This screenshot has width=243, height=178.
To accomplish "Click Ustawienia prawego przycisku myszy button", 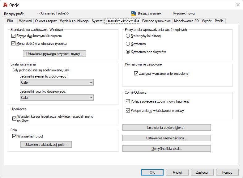I will click(55, 54).
